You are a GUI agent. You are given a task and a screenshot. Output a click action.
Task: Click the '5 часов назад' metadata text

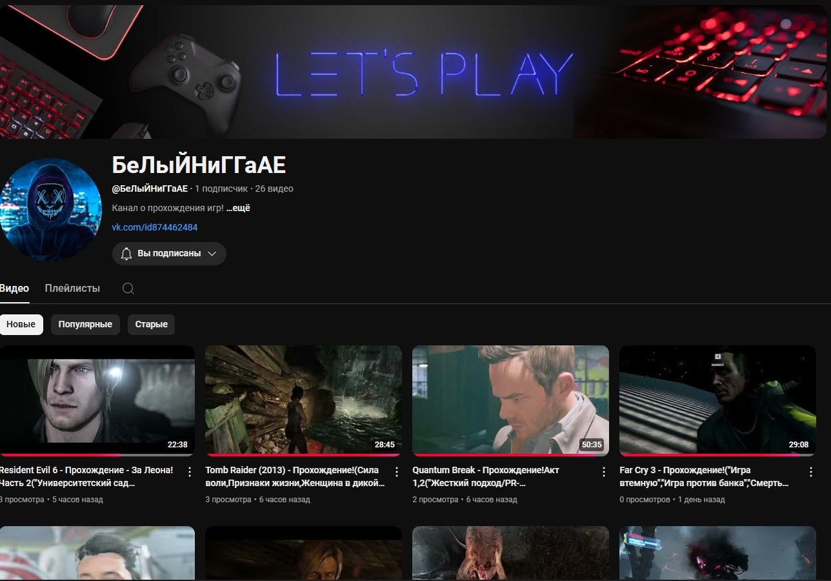(x=77, y=500)
